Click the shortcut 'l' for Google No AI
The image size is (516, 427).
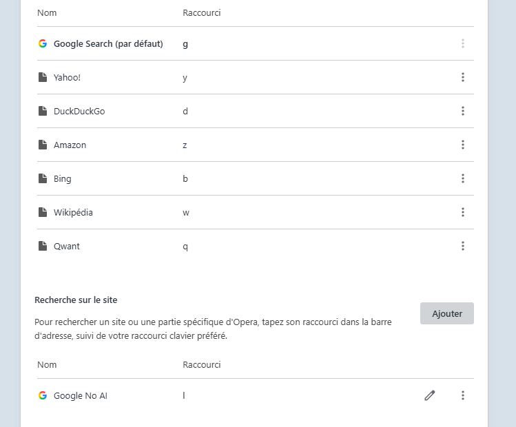point(184,395)
